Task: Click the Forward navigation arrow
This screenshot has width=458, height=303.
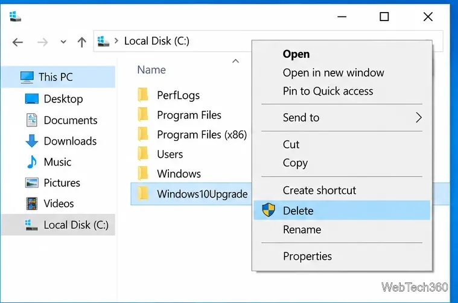Action: 43,42
